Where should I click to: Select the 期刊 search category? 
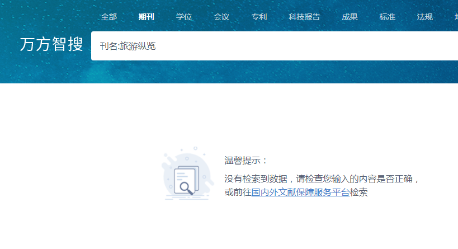point(147,17)
